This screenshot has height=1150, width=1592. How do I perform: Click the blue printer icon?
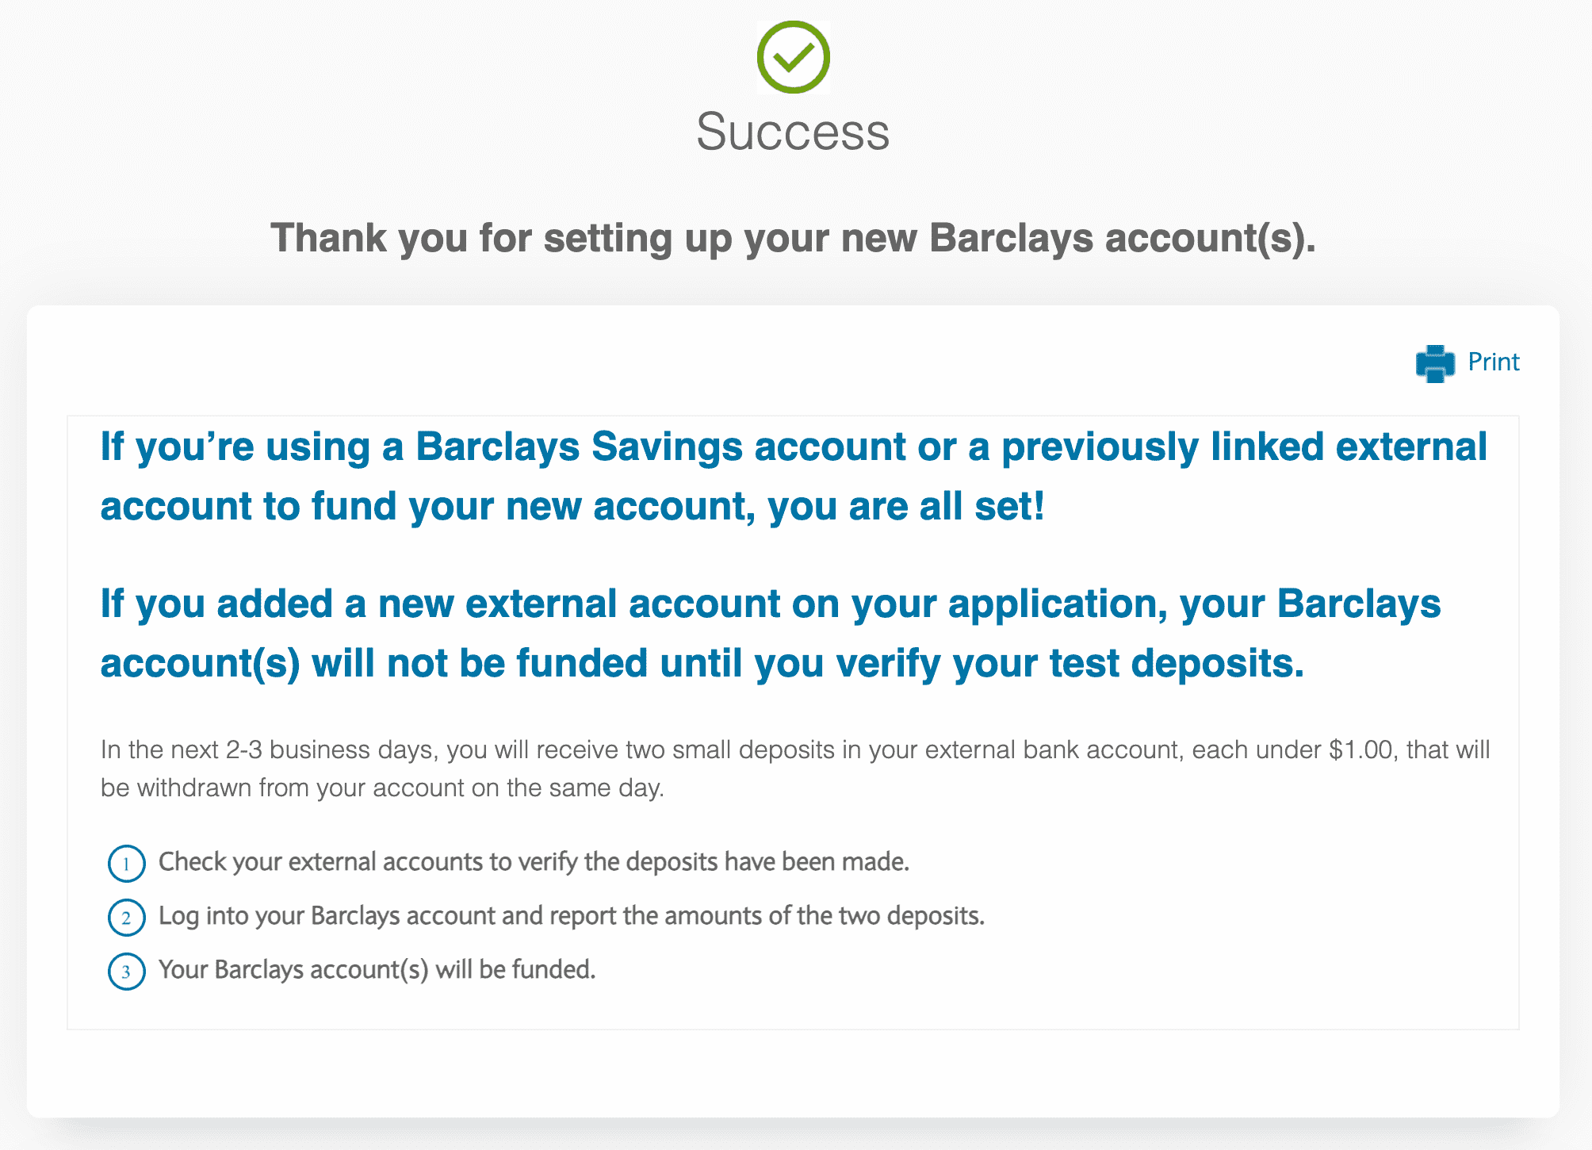point(1435,363)
